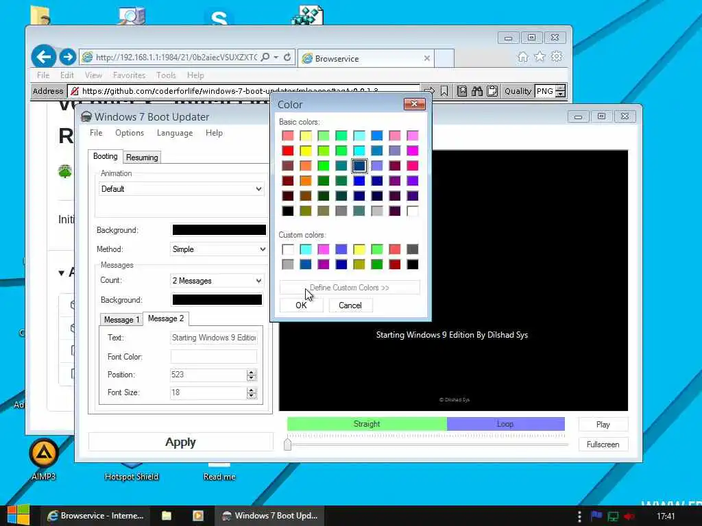Screen dimensions: 702x526
Task: Open the Language menu
Action: tap(175, 133)
